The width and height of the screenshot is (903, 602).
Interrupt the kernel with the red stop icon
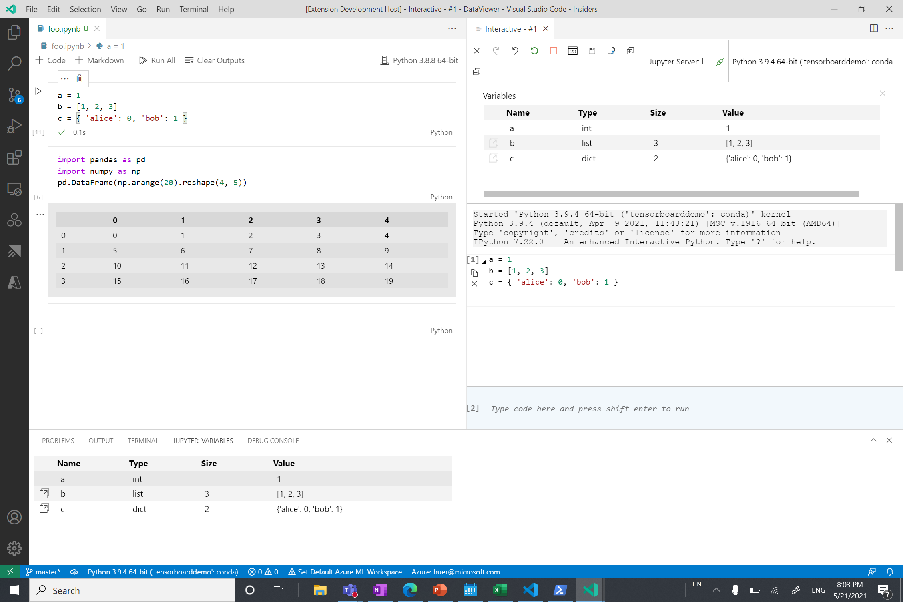(x=553, y=51)
